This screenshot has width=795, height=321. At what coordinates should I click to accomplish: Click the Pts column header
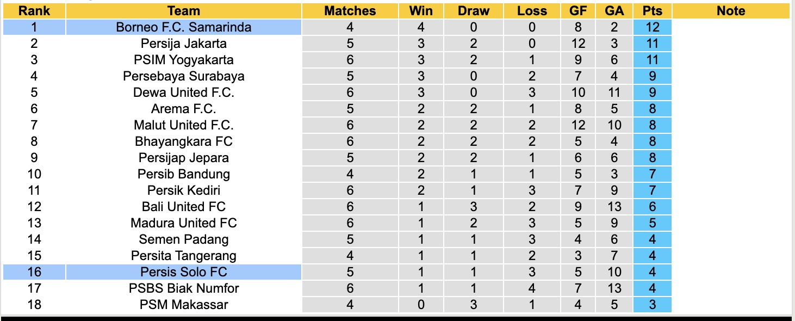point(652,11)
